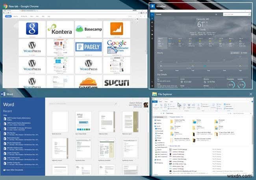Switch Weather hourly view to Details
This screenshot has width=256, height=180.
pyautogui.click(x=244, y=53)
